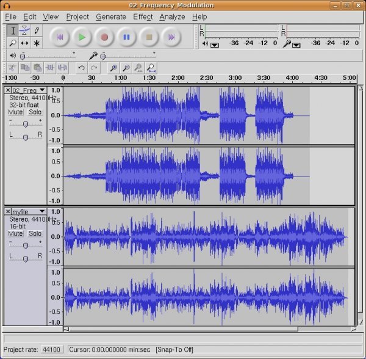Select the Draw pencil tool
This screenshot has height=359, width=366.
click(x=37, y=30)
